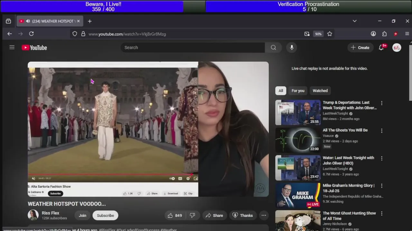Click the search magnifier button

point(273,47)
